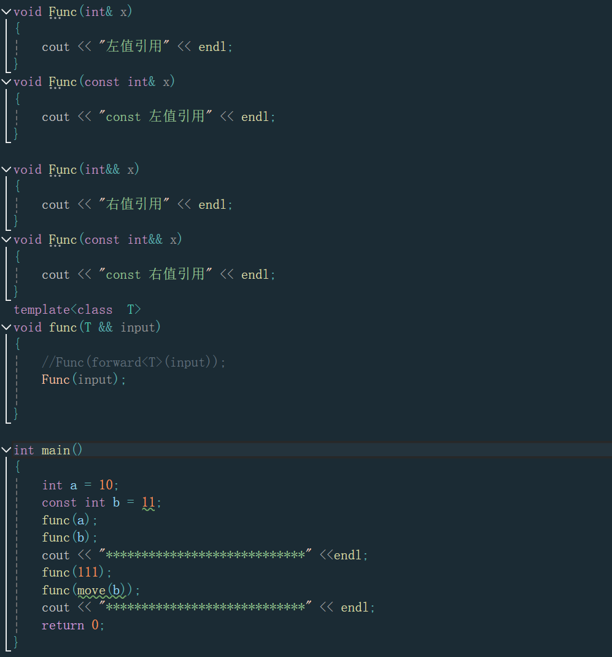Collapse the int main() fold arrow
The width and height of the screenshot is (612, 657).
[6, 450]
